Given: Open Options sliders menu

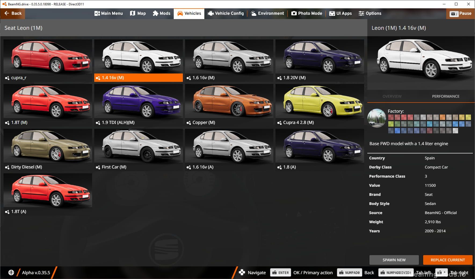Looking at the screenshot, I should click(370, 13).
